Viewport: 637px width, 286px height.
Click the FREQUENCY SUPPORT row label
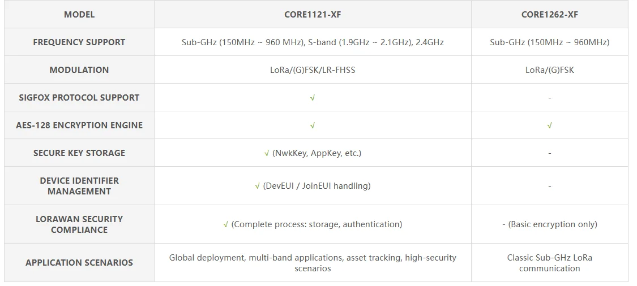pyautogui.click(x=79, y=42)
